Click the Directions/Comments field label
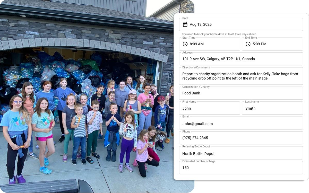309x193 pixels. click(196, 67)
